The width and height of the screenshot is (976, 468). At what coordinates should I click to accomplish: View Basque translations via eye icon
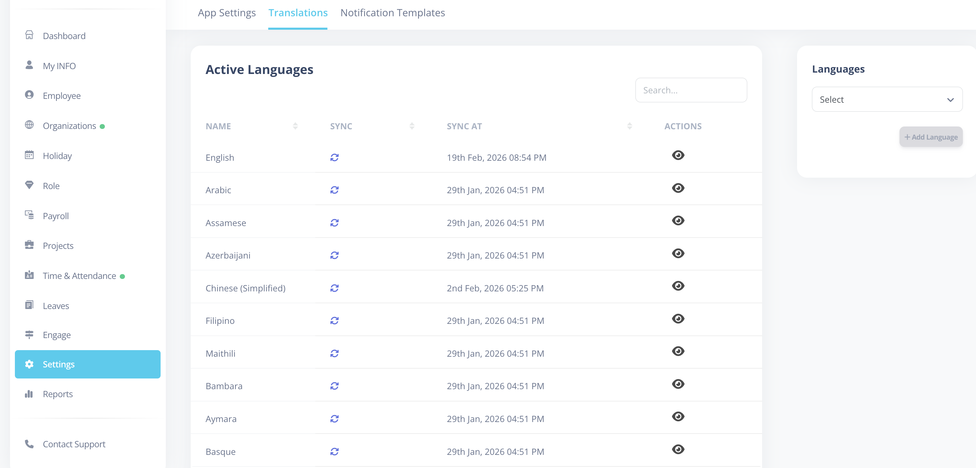[678, 449]
